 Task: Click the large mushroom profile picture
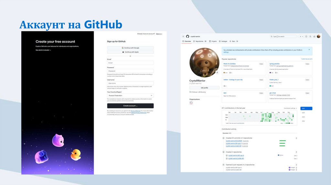point(204,63)
